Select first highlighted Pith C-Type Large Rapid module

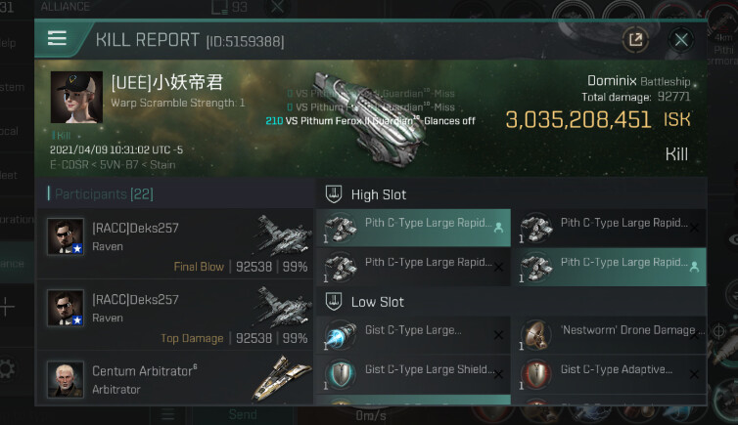[x=413, y=228]
